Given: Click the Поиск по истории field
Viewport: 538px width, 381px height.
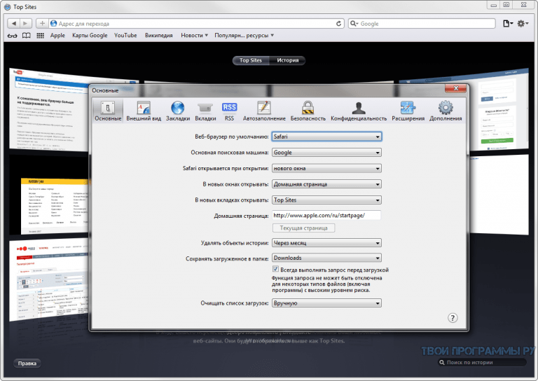Looking at the screenshot, I should pyautogui.click(x=482, y=363).
